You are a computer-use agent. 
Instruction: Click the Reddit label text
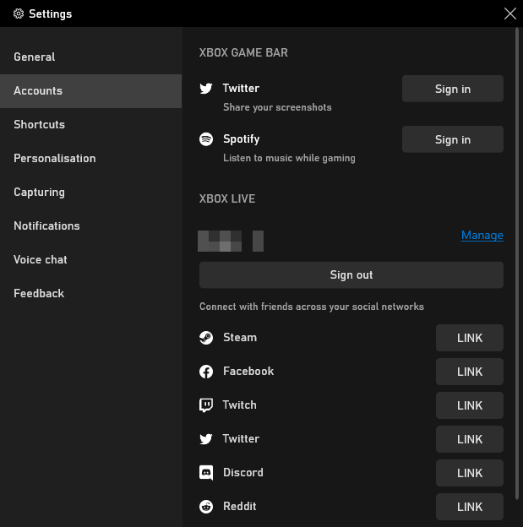tap(239, 507)
